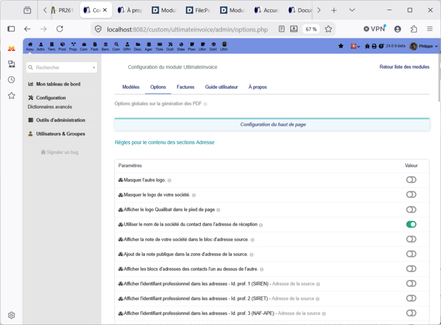The image size is (441, 325).
Task: Click info icon next to Masquer l'autre logo
Action: [169, 180]
